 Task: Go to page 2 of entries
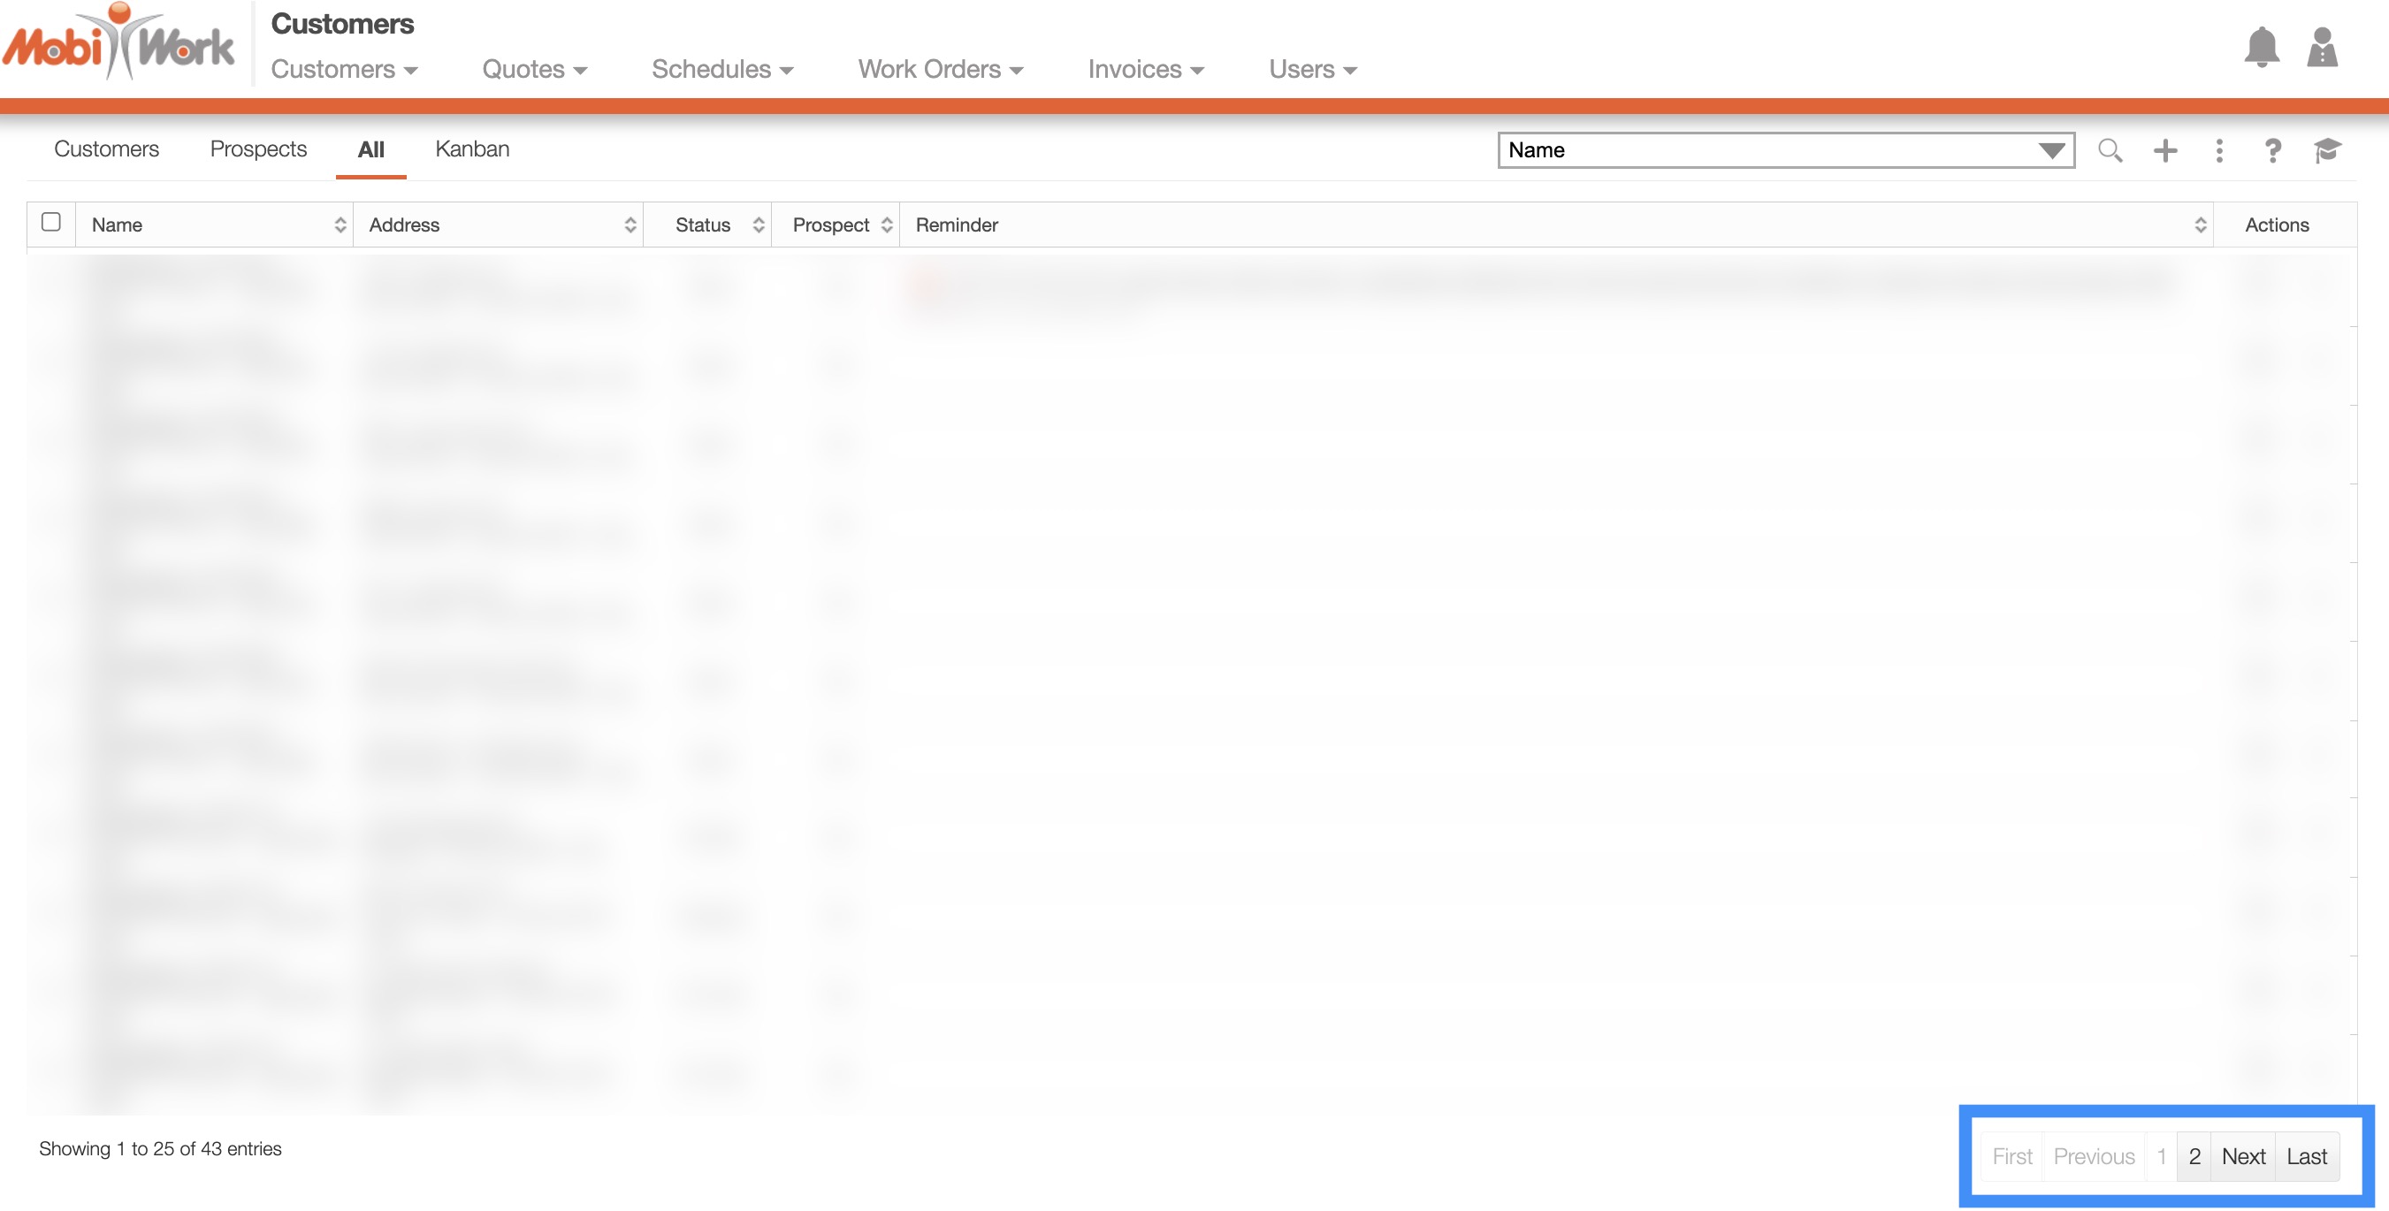click(x=2194, y=1157)
